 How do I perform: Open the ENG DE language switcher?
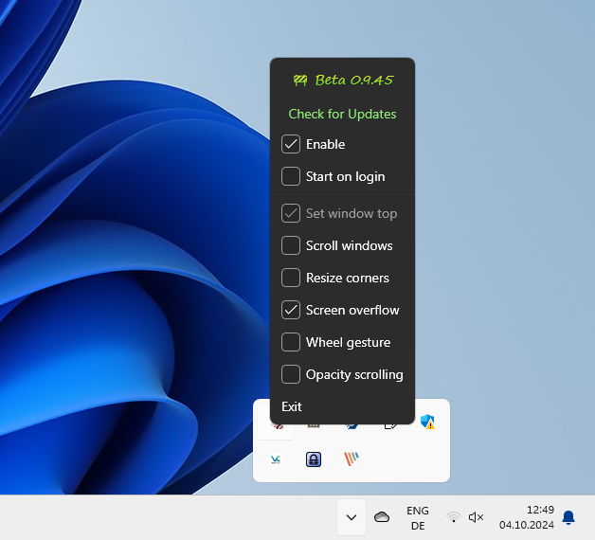tap(418, 517)
